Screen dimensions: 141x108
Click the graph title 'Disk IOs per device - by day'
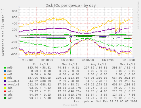click(x=71, y=5)
